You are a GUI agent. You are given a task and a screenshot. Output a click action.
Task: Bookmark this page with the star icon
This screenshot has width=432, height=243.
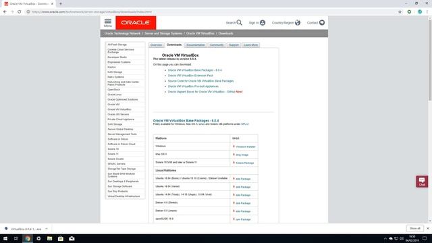(400, 12)
